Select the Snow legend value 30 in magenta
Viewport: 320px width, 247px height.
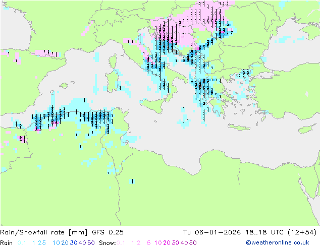(x=176, y=243)
